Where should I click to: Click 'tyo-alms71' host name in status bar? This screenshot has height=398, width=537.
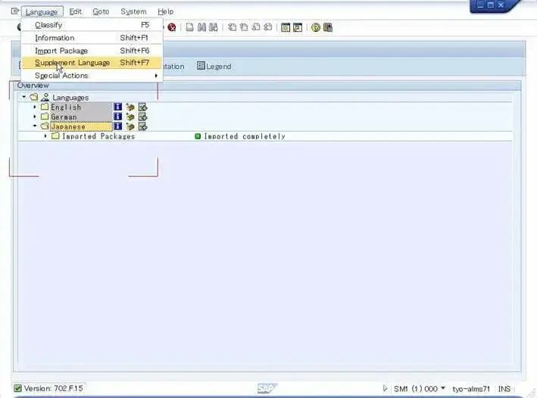tap(471, 389)
